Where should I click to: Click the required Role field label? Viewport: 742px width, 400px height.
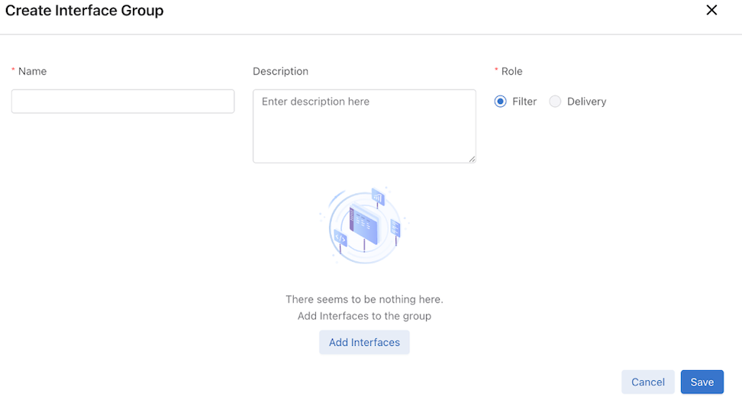click(511, 71)
